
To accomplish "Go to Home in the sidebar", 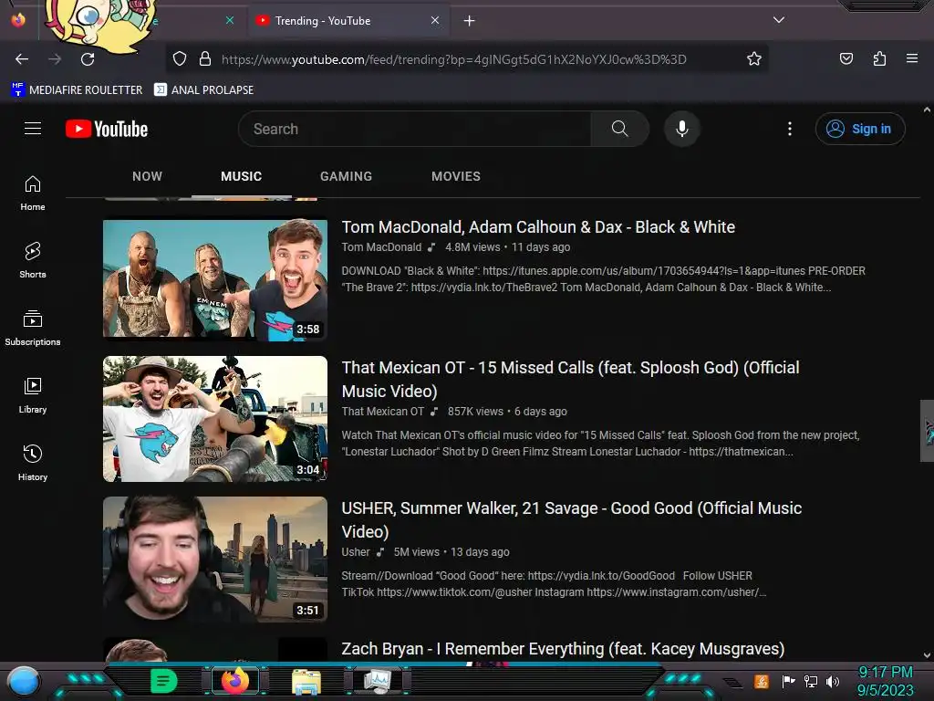I will (x=33, y=194).
